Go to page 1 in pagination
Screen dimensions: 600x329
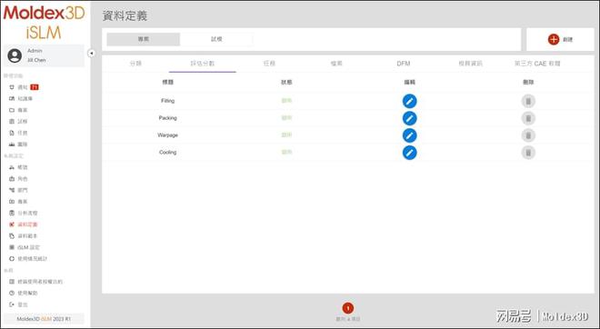click(348, 308)
